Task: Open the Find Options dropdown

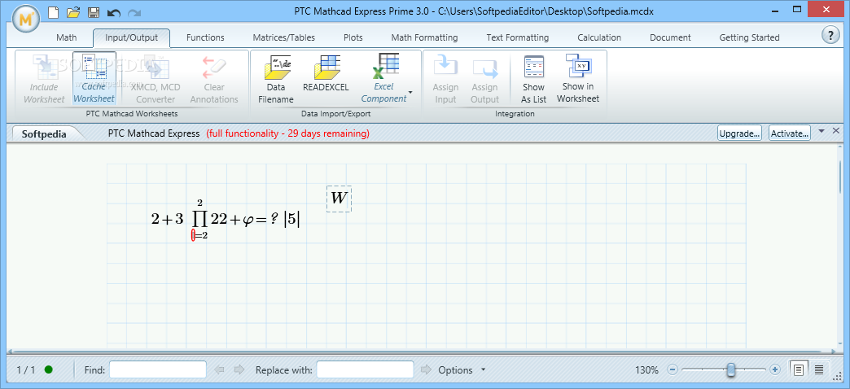Action: tap(462, 370)
